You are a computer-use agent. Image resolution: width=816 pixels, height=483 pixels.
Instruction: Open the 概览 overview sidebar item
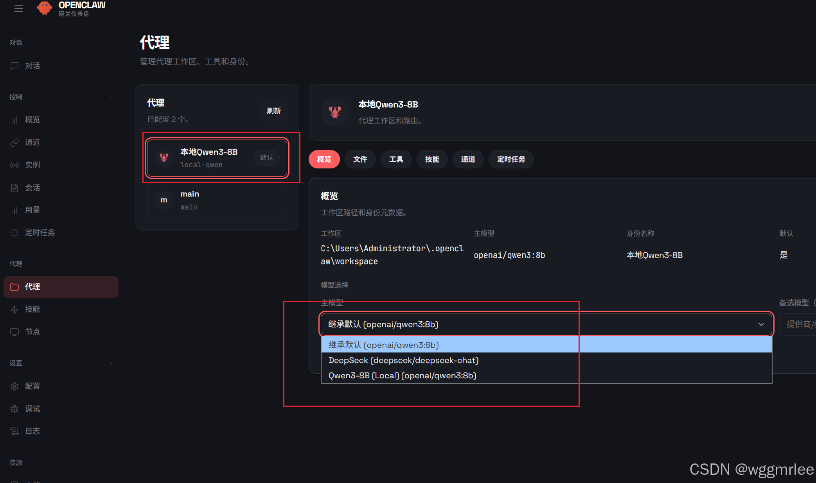[x=32, y=120]
